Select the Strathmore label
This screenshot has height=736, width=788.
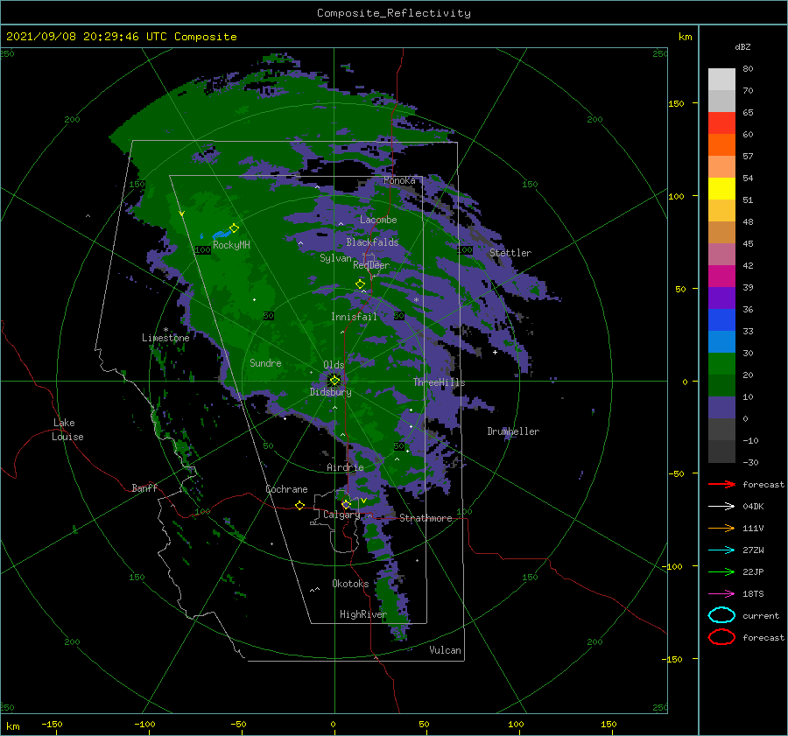pyautogui.click(x=426, y=518)
